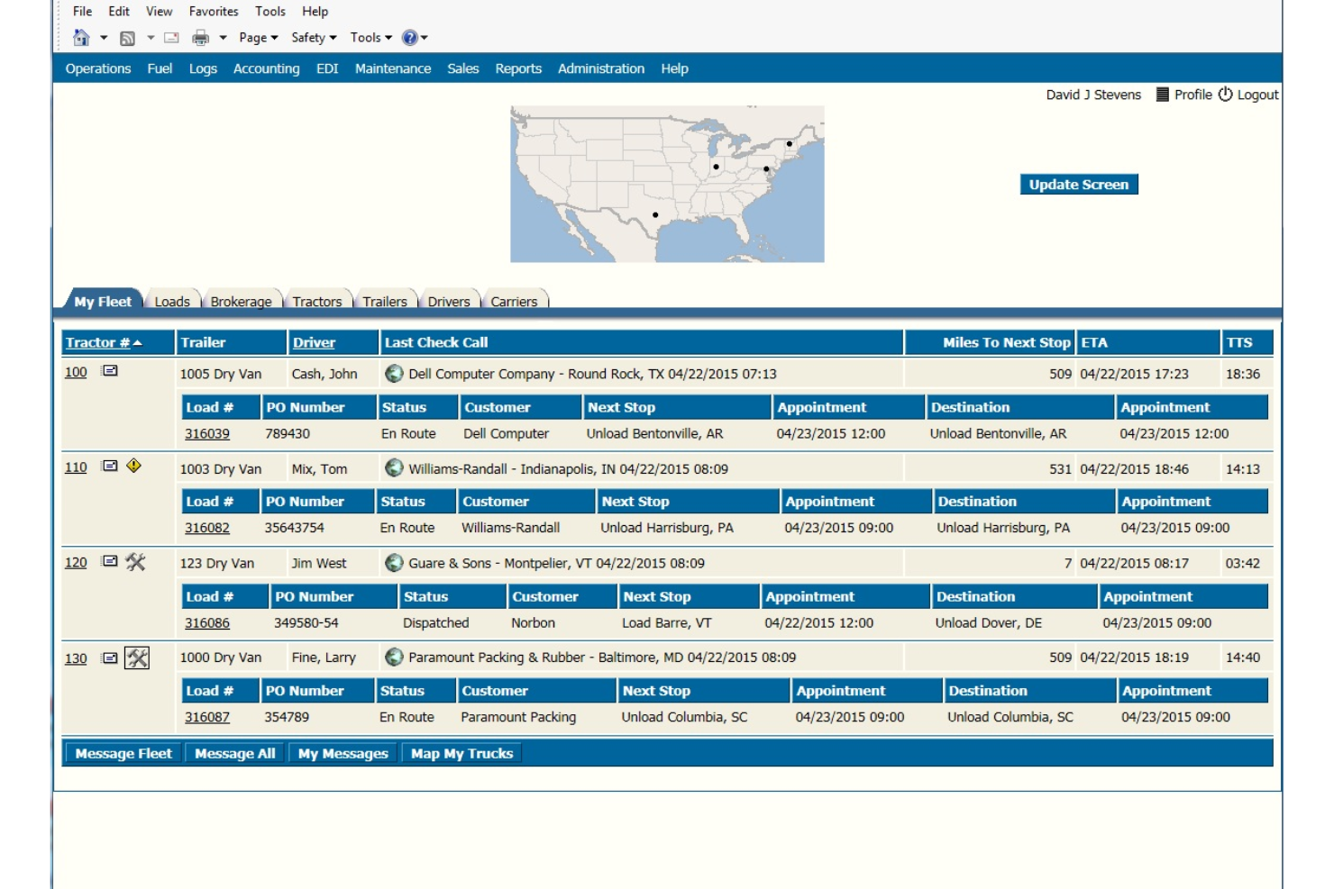Click the Update Screen button
1334x889 pixels.
1080,184
